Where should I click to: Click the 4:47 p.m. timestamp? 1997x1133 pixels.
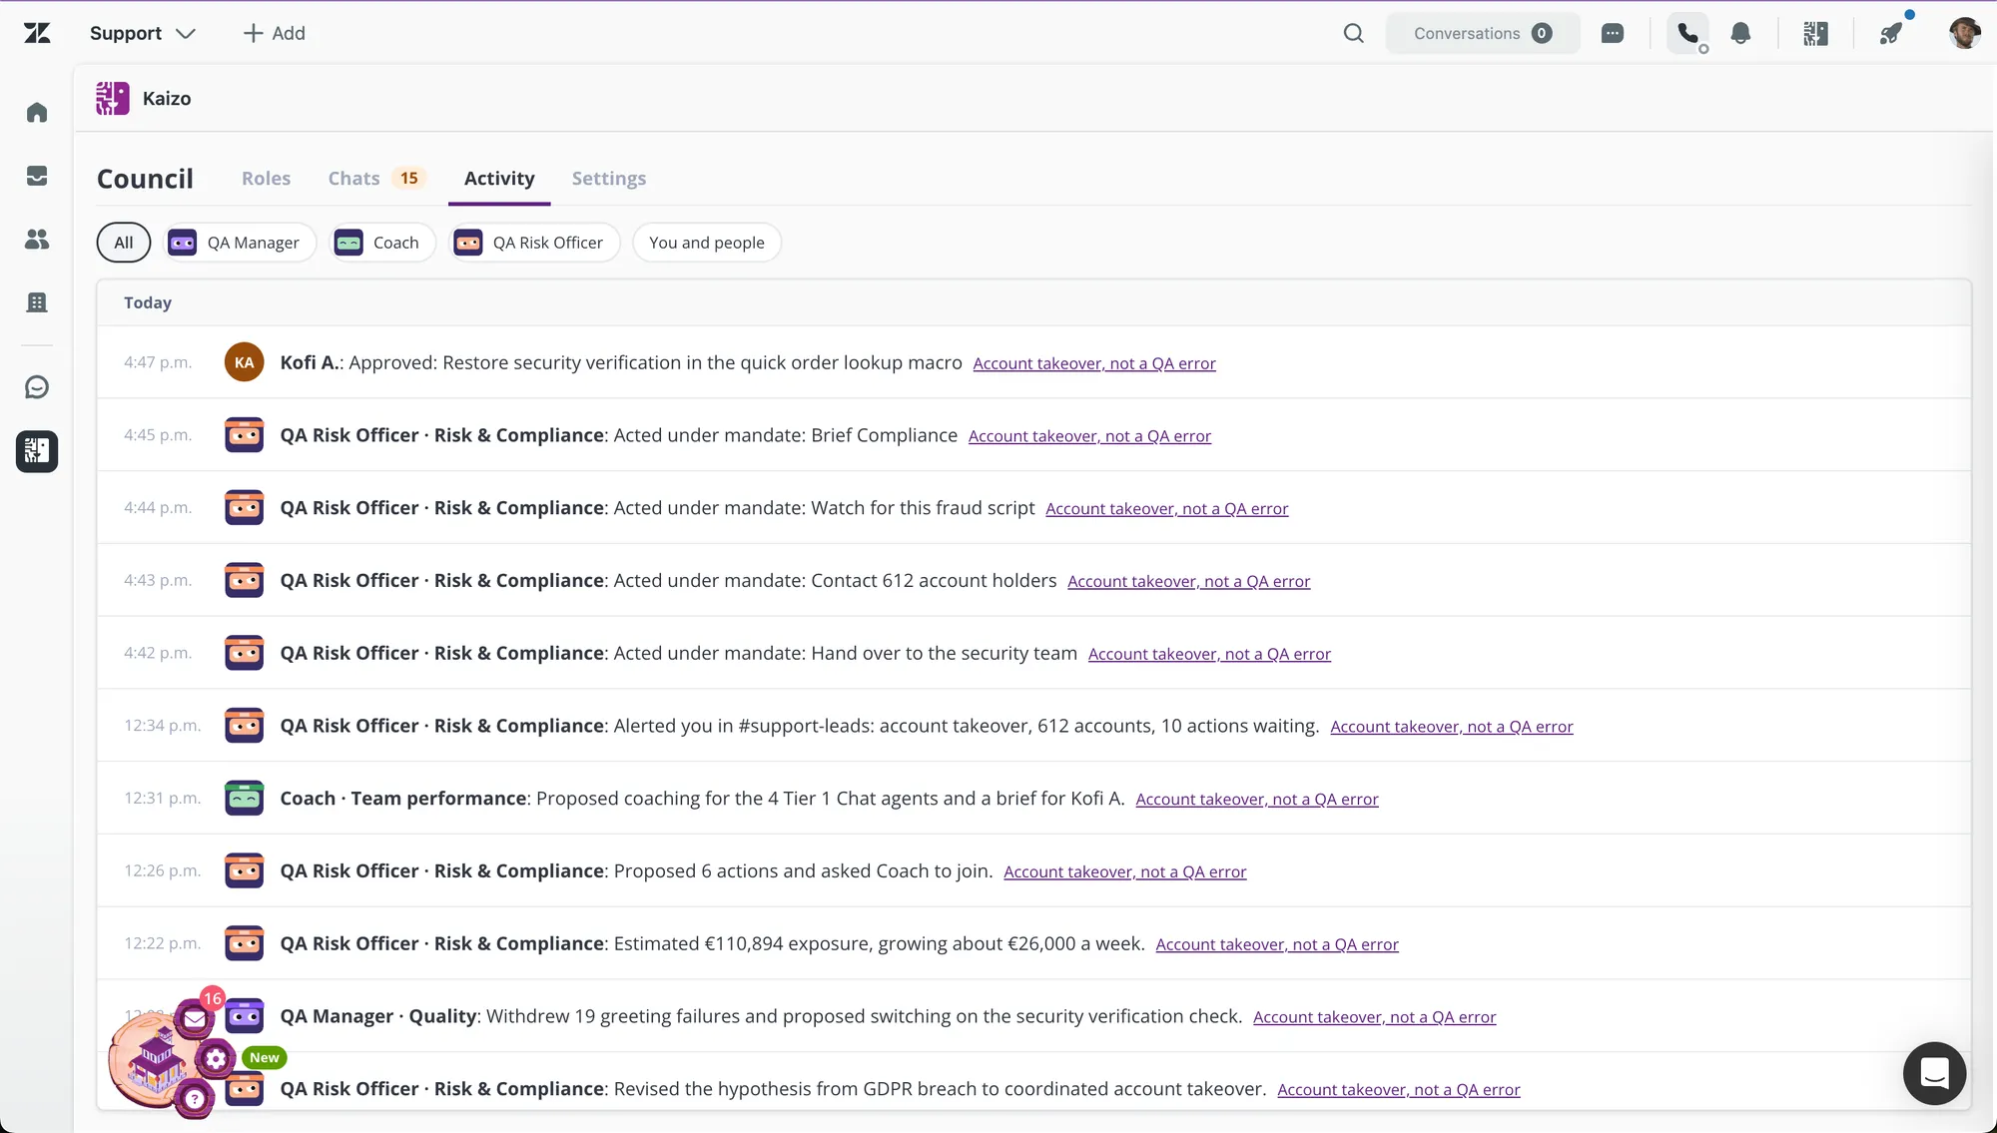point(158,362)
